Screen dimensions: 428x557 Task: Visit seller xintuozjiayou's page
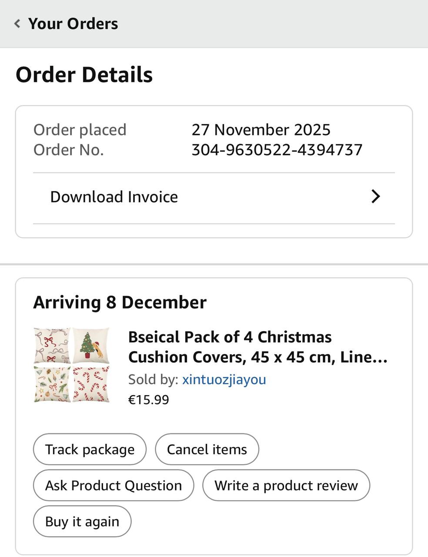[x=224, y=379]
